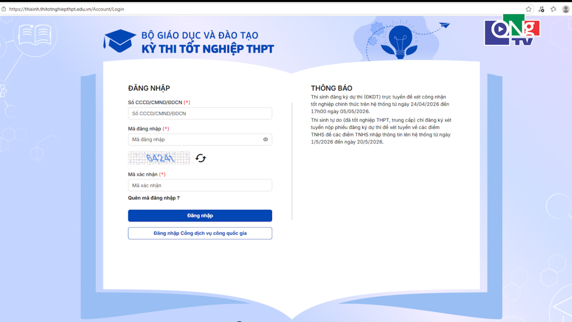Focus the Số CCCD/CMND/ĐDCN input field
Image resolution: width=572 pixels, height=322 pixels.
pyautogui.click(x=200, y=113)
